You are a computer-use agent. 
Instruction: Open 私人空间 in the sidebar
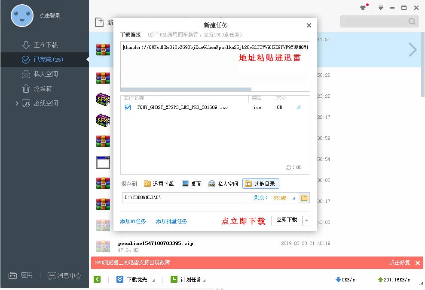pos(40,74)
